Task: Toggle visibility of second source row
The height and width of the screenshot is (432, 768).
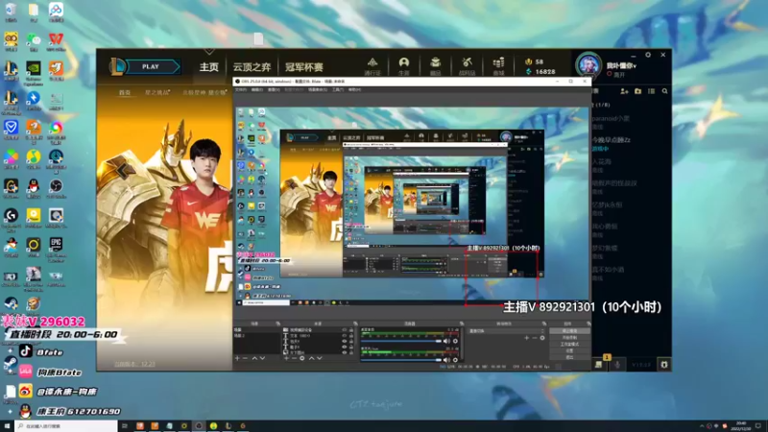Action: coord(345,335)
